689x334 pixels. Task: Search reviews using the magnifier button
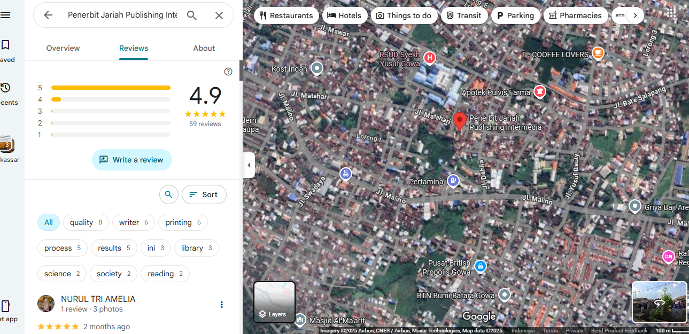(169, 195)
